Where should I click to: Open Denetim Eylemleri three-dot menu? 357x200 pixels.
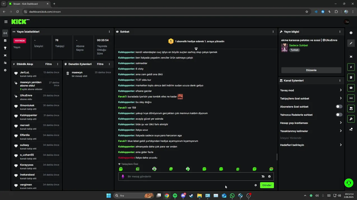tap(109, 64)
